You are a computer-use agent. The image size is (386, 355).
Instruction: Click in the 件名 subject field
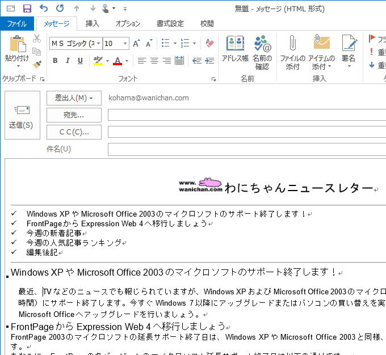tap(247, 149)
